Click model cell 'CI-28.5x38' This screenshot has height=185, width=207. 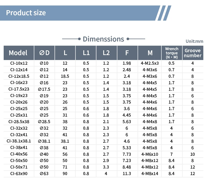coord(19,122)
